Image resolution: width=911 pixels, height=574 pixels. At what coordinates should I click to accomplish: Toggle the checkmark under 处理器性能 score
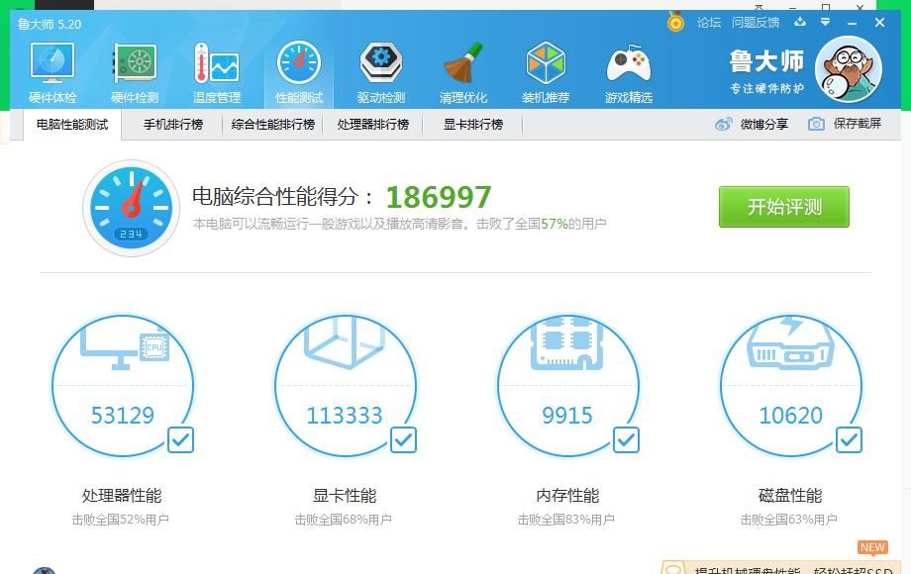pos(179,439)
